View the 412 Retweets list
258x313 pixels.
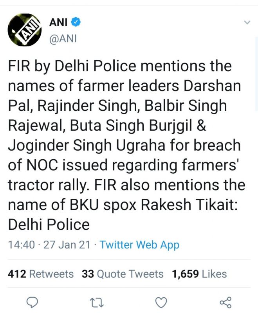(41, 274)
